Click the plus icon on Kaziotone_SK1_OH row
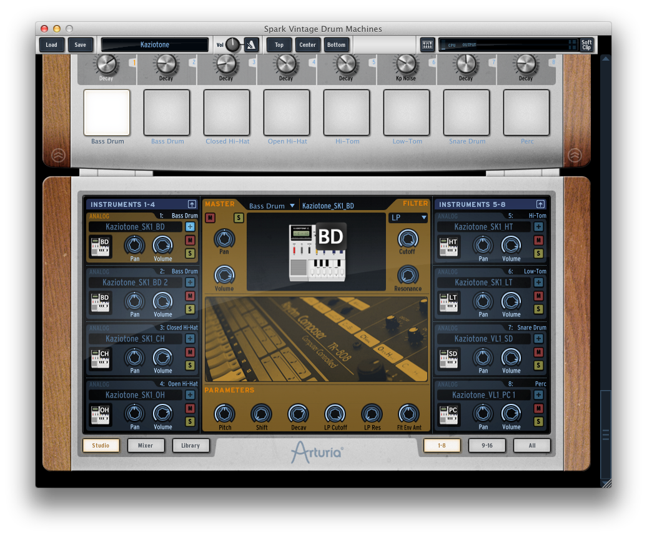The image size is (647, 537). (x=190, y=394)
